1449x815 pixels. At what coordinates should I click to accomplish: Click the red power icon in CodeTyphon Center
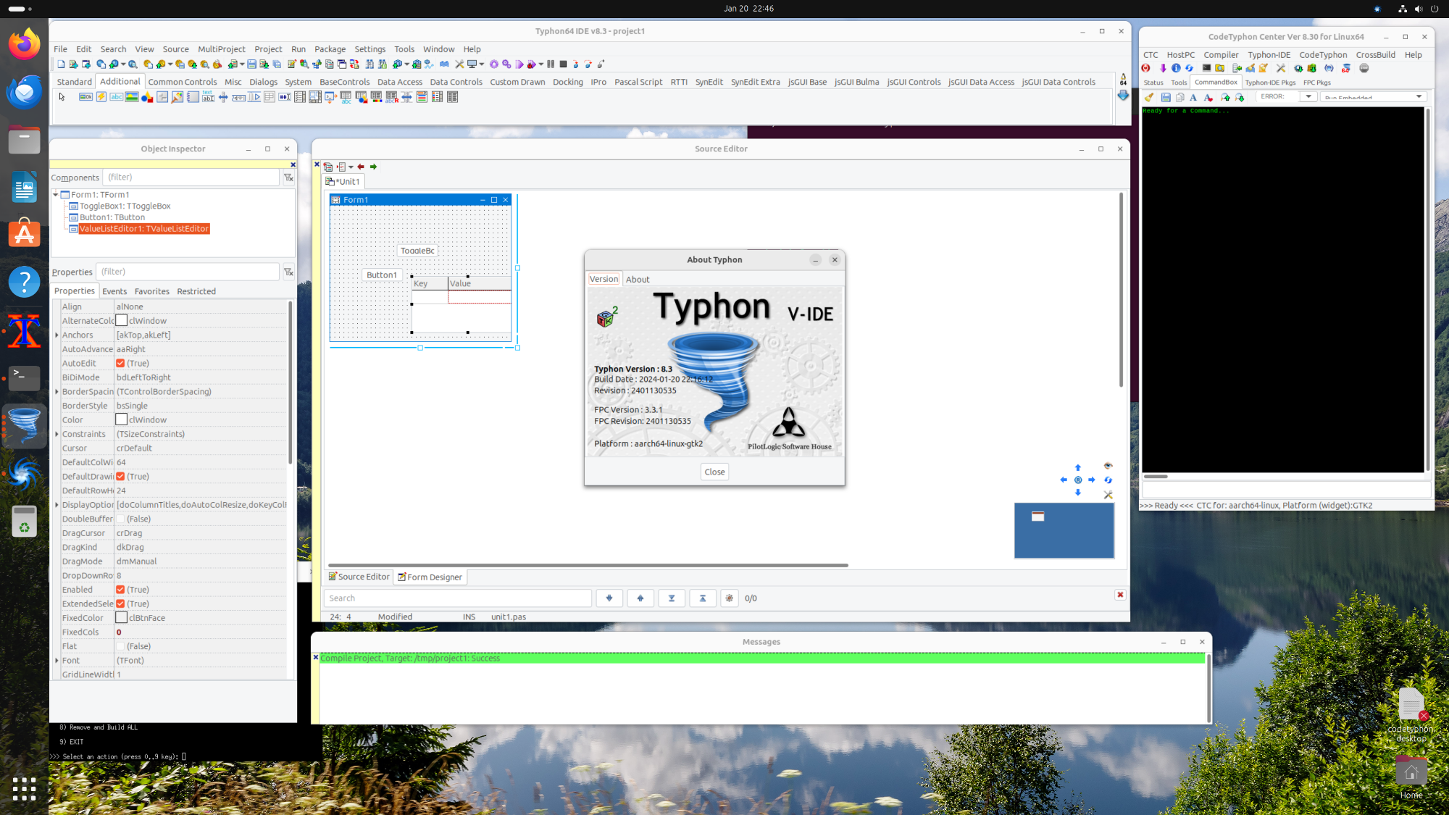[1146, 68]
